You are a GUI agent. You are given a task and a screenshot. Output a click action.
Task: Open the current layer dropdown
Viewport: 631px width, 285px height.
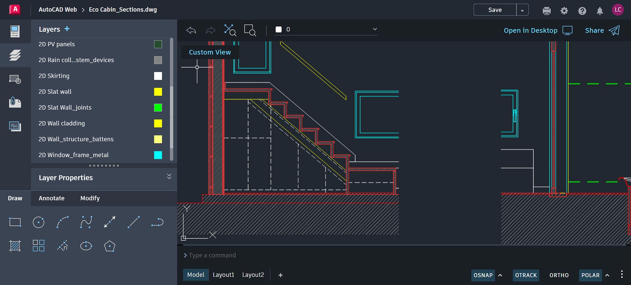coord(374,29)
